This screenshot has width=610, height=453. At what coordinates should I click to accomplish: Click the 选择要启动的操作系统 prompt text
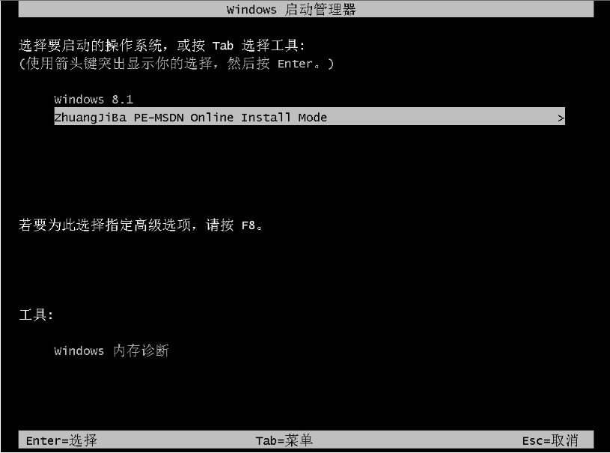coord(91,46)
